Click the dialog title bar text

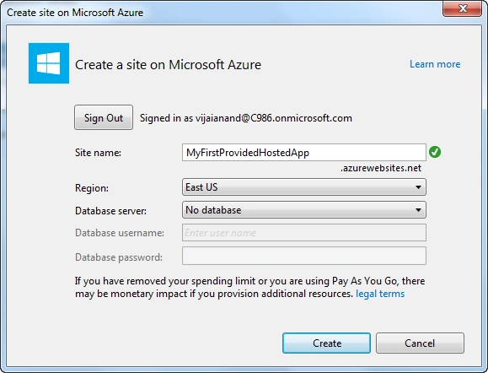pyautogui.click(x=75, y=13)
